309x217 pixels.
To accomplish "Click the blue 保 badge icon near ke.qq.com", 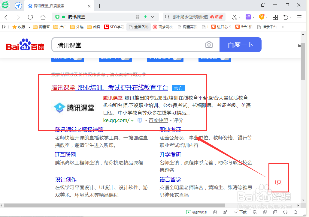I will [140, 120].
